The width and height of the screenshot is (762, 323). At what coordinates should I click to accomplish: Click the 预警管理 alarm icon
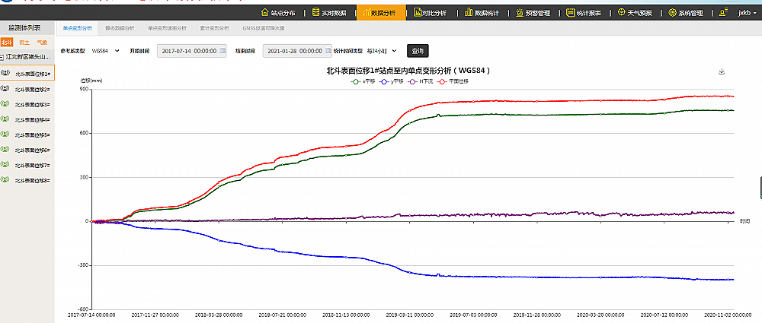point(519,13)
